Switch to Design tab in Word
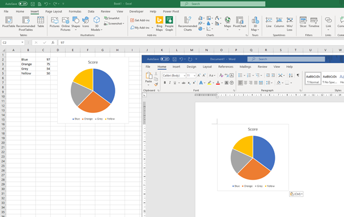The width and height of the screenshot is (344, 217). coord(191,67)
